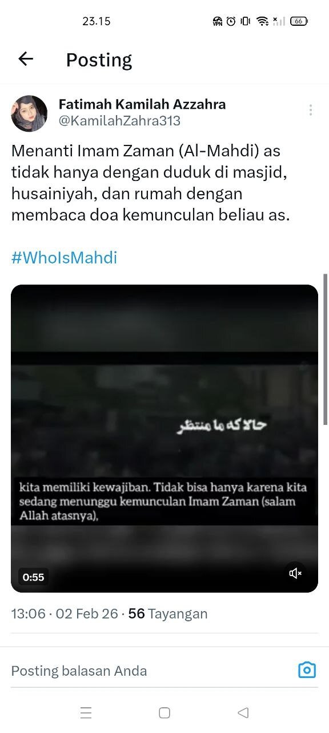View the 56 Tayangan count
Screen dimensions: 329x733
[168, 614]
